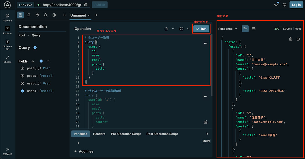This screenshot has height=159, width=305.
Task: Open schema search icon
Action: (x=46, y=15)
